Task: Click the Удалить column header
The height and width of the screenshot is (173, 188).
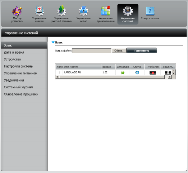Action: coord(168,67)
